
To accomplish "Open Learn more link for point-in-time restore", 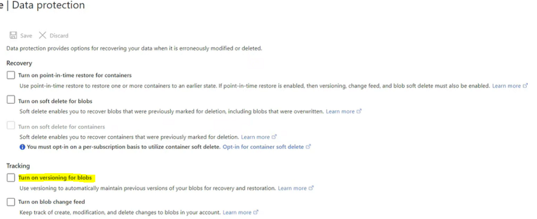I will point(506,86).
